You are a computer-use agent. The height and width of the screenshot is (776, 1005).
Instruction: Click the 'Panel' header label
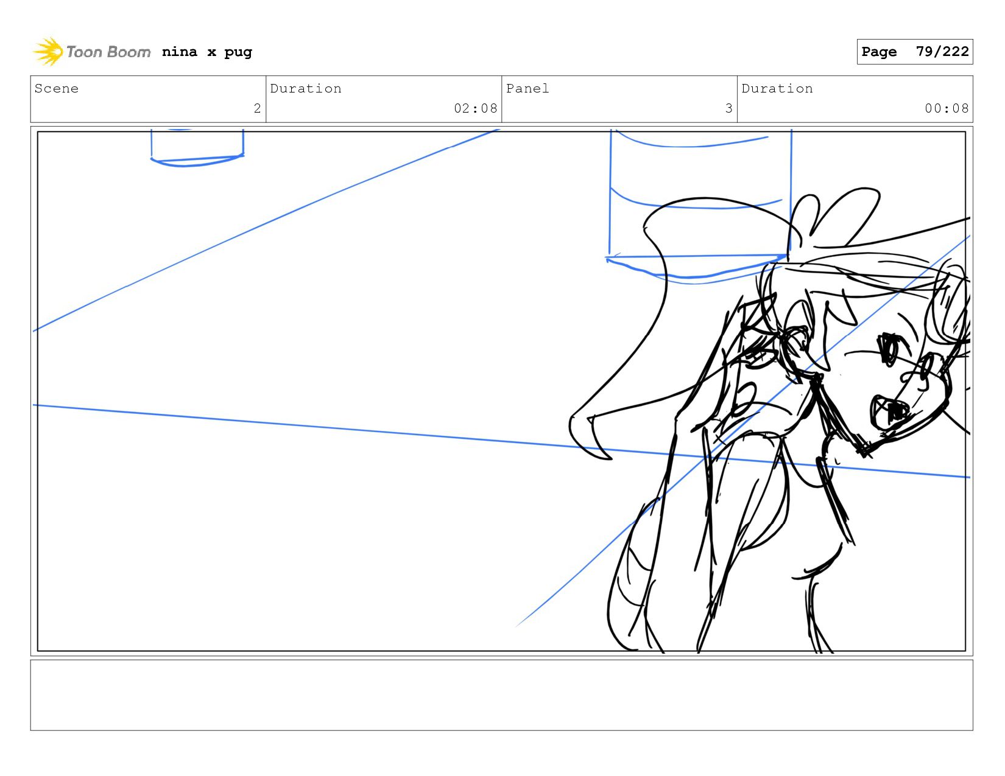coord(527,88)
